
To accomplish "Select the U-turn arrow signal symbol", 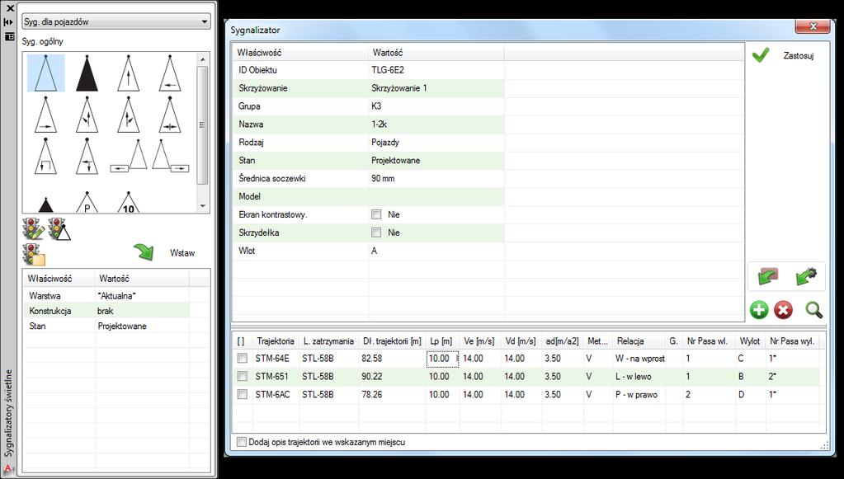I will tap(45, 156).
